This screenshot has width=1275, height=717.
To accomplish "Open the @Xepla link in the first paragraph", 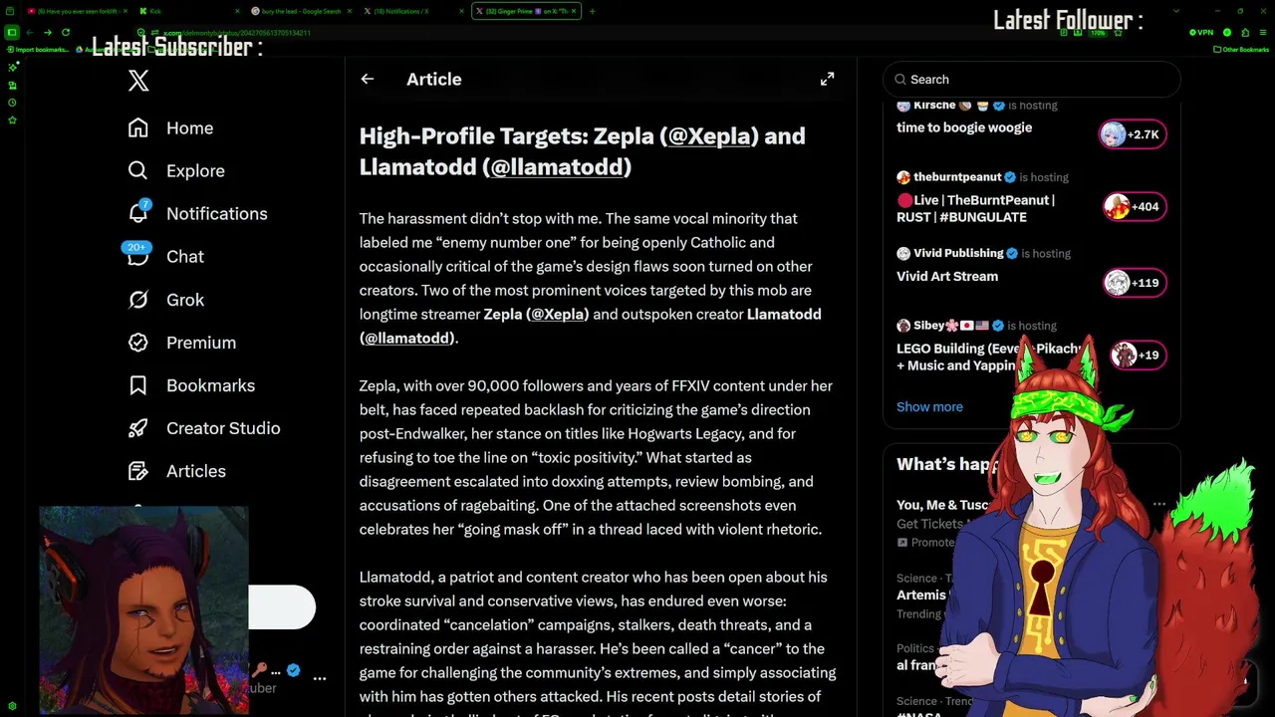I will tap(559, 314).
